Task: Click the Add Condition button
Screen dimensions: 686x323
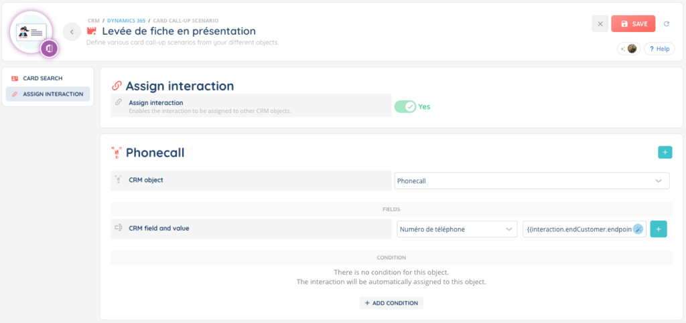Action: point(391,303)
